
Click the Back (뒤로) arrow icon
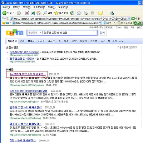pyautogui.click(x=5, y=13)
